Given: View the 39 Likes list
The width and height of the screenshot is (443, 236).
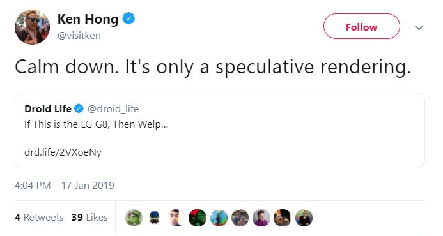Looking at the screenshot, I should pos(89,217).
